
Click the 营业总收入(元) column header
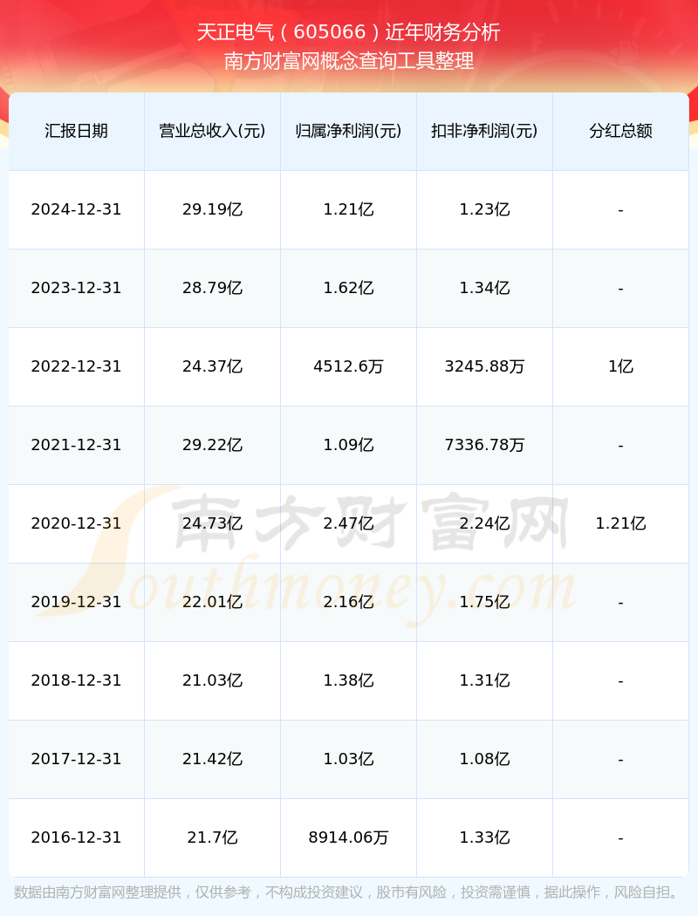(x=213, y=131)
